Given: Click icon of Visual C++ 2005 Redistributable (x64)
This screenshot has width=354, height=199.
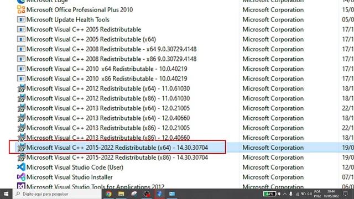Looking at the screenshot, I should pos(21,39).
